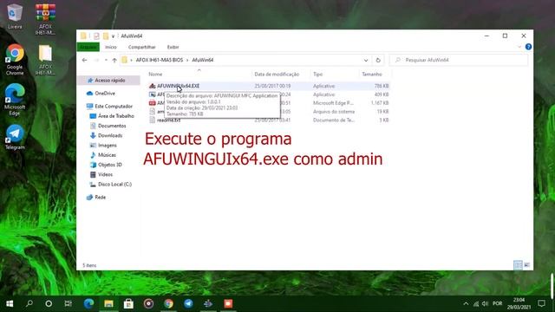
Task: Launch Microsoft Edge from desktop shortcut
Action: pos(15,100)
